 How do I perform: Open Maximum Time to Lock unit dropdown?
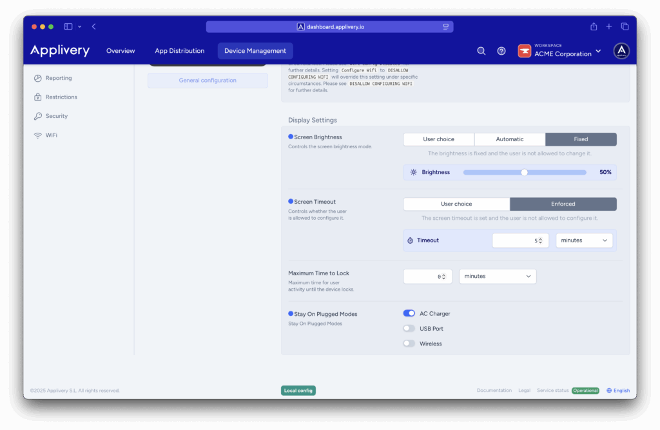(497, 276)
